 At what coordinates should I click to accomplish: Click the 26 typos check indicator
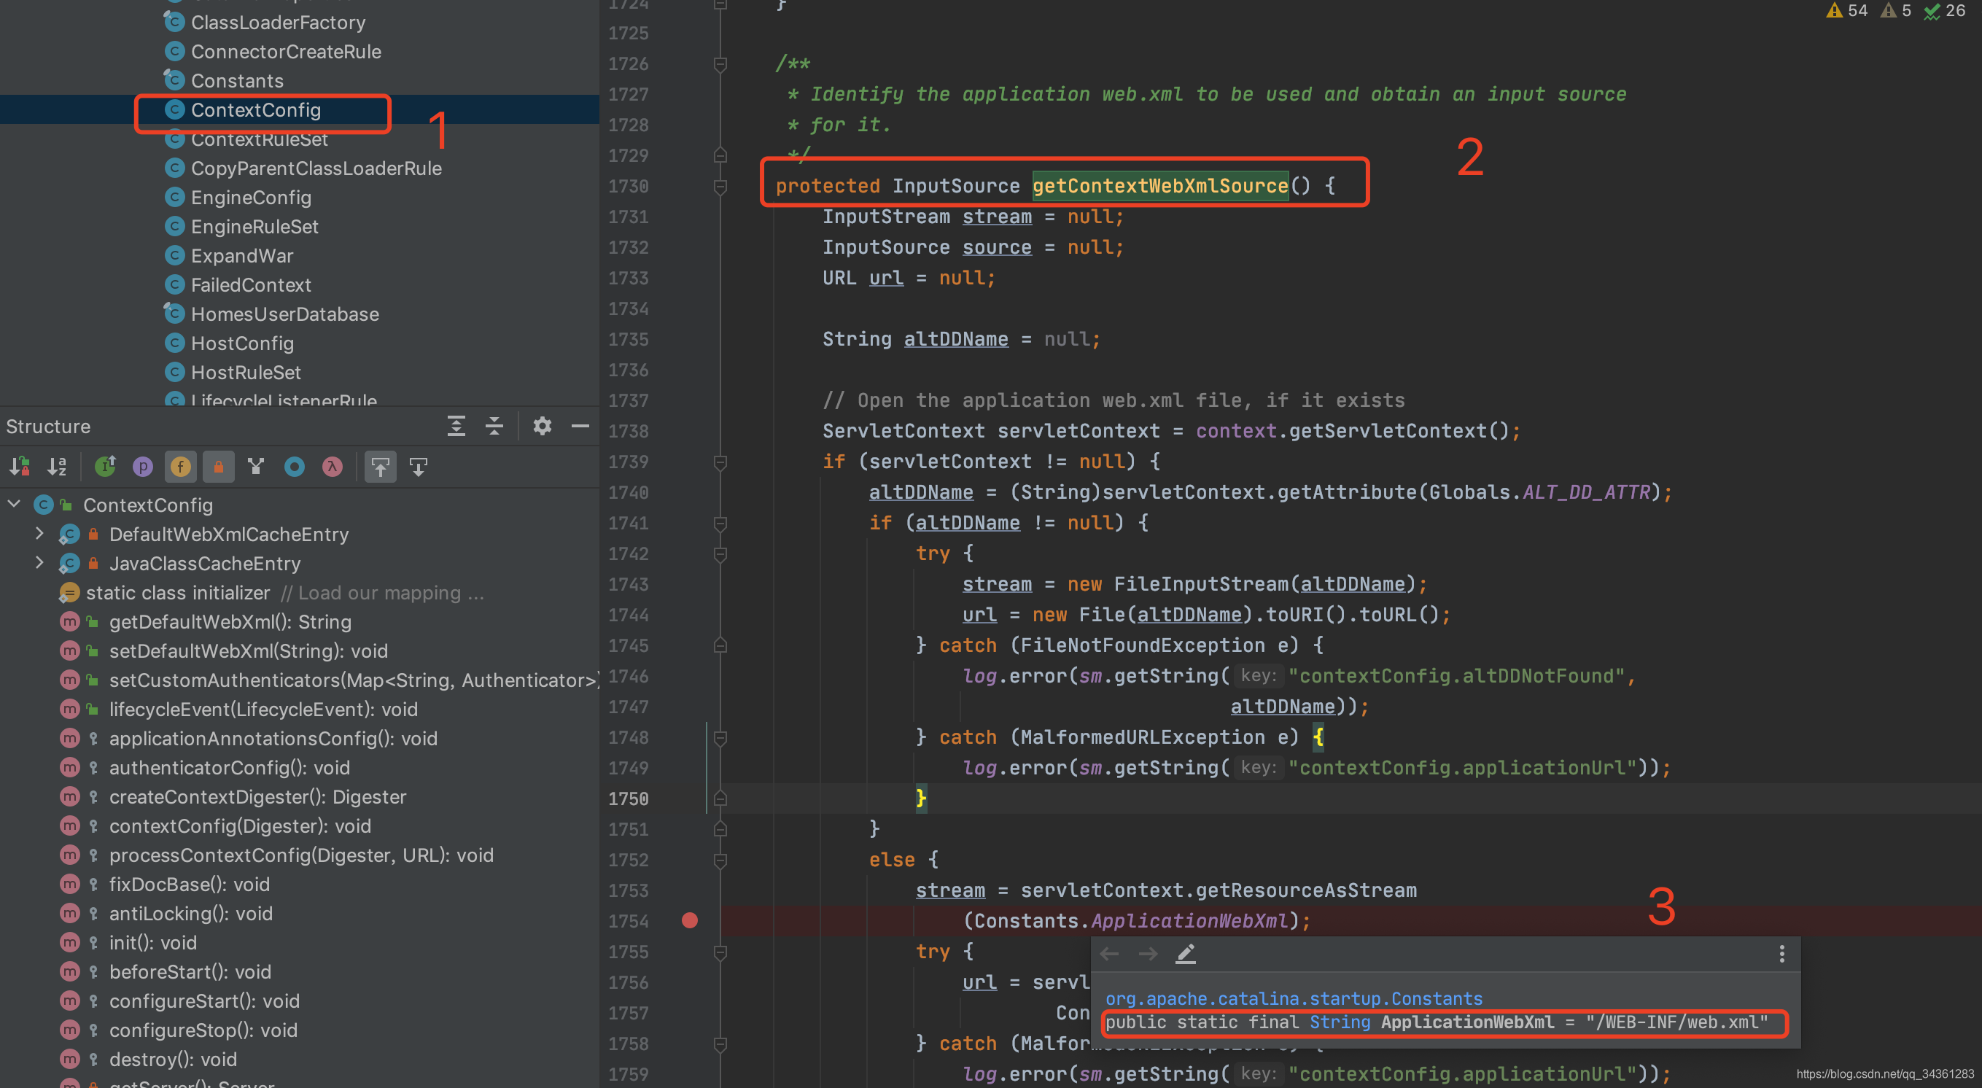point(1945,11)
